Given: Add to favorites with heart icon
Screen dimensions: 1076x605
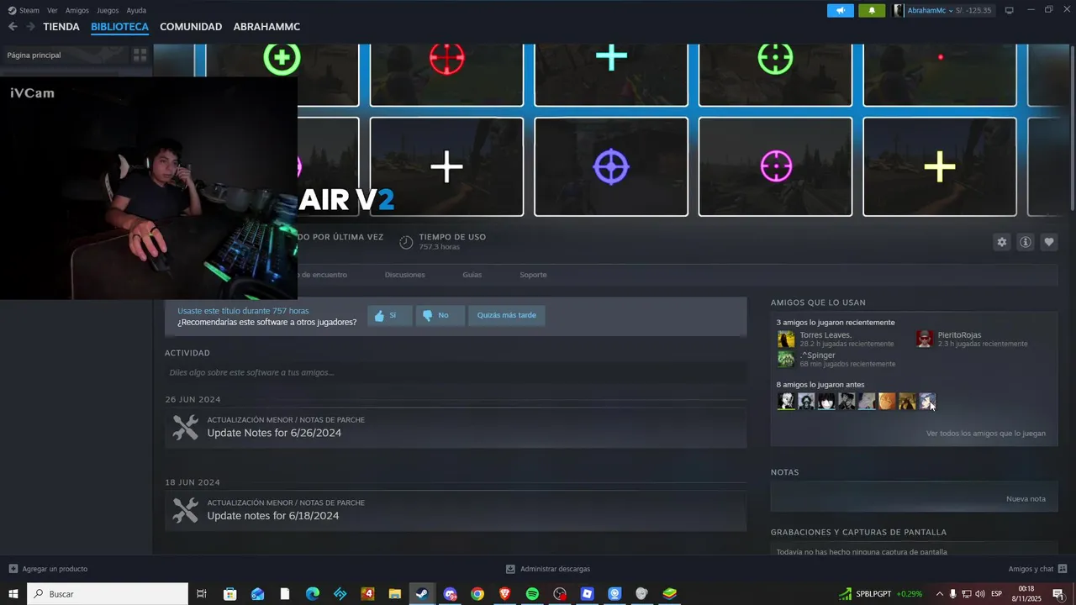Looking at the screenshot, I should click(1049, 242).
